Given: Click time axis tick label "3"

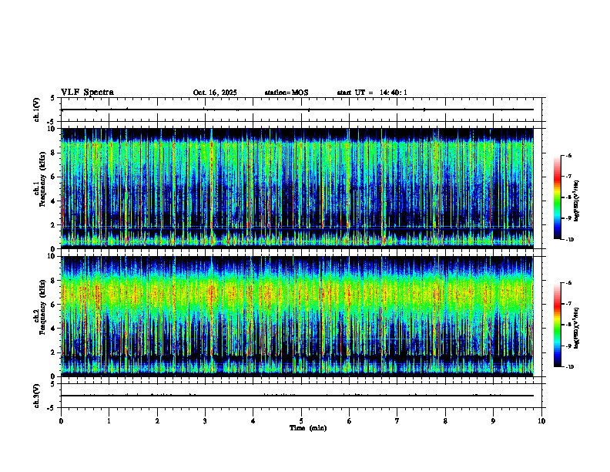Looking at the screenshot, I should pyautogui.click(x=205, y=421).
